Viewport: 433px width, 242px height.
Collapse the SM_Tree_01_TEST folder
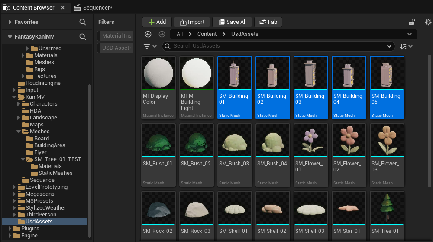pyautogui.click(x=23, y=159)
